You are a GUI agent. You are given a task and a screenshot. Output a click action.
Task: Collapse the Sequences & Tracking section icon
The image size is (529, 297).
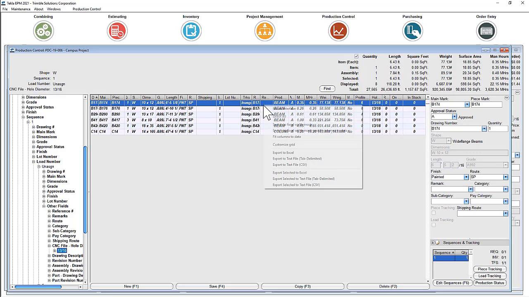tap(433, 243)
